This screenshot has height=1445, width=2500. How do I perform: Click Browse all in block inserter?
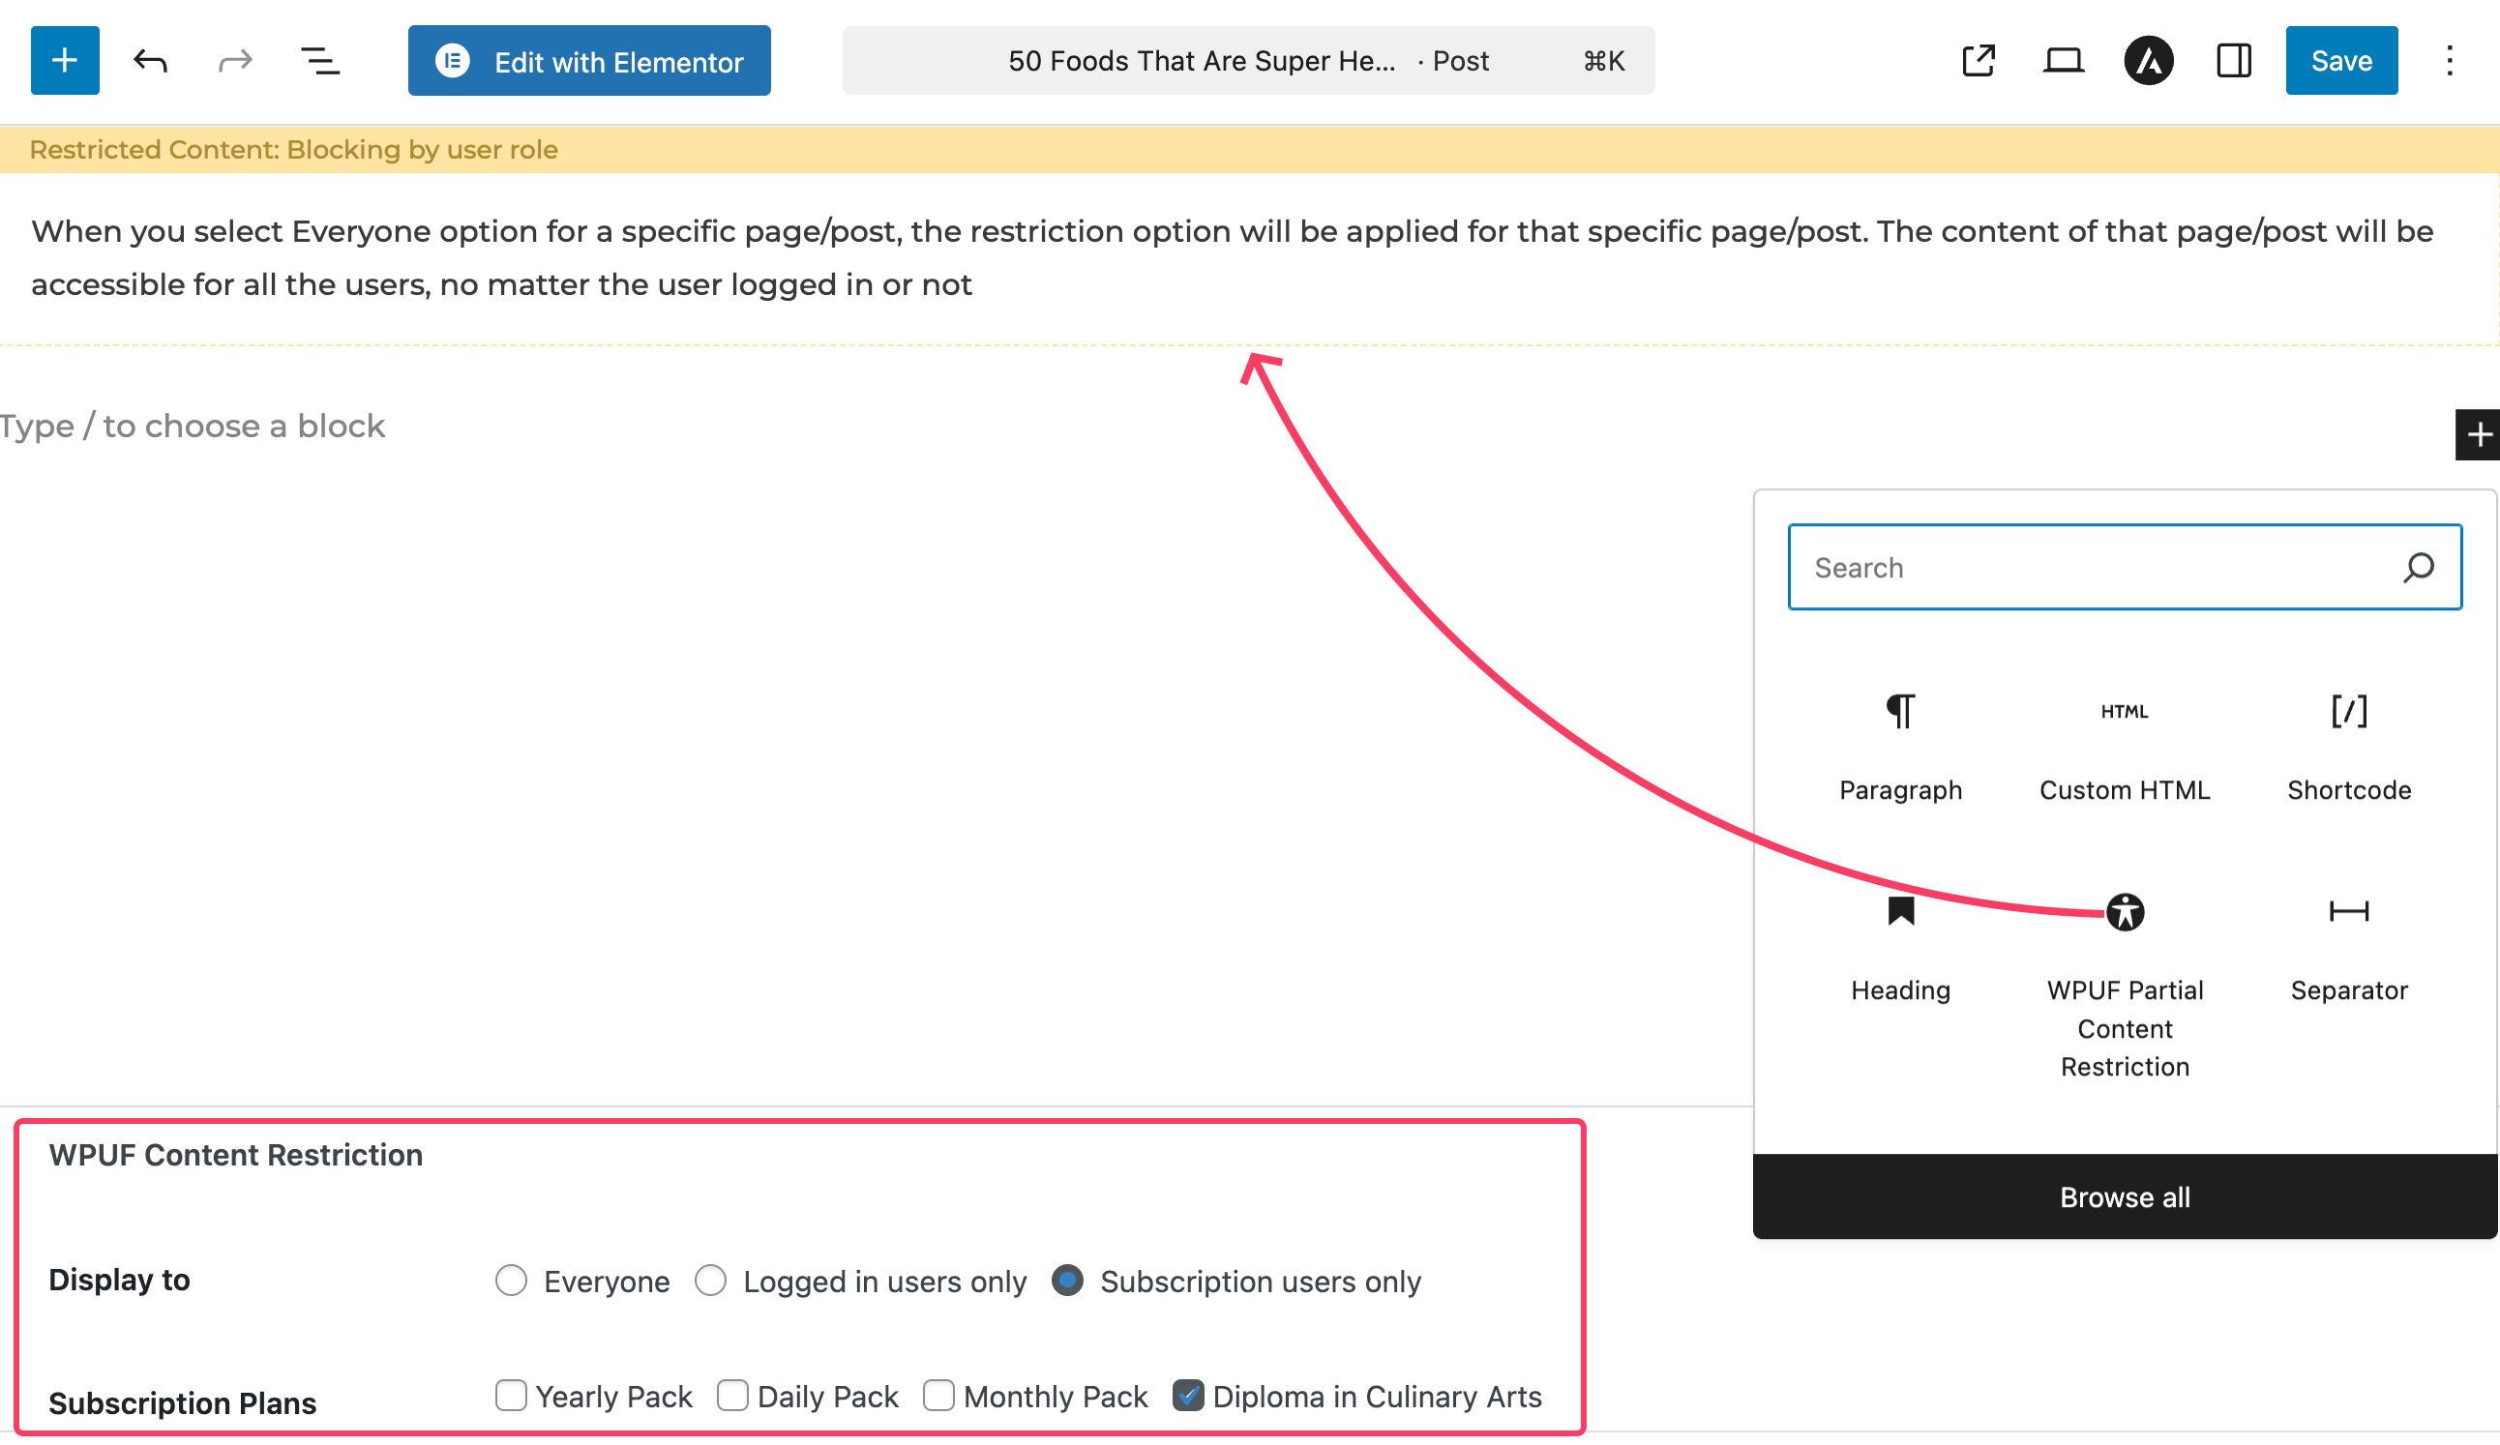tap(2125, 1197)
